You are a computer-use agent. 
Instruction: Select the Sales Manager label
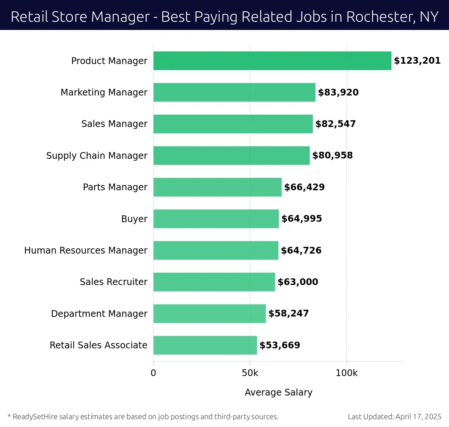[114, 124]
